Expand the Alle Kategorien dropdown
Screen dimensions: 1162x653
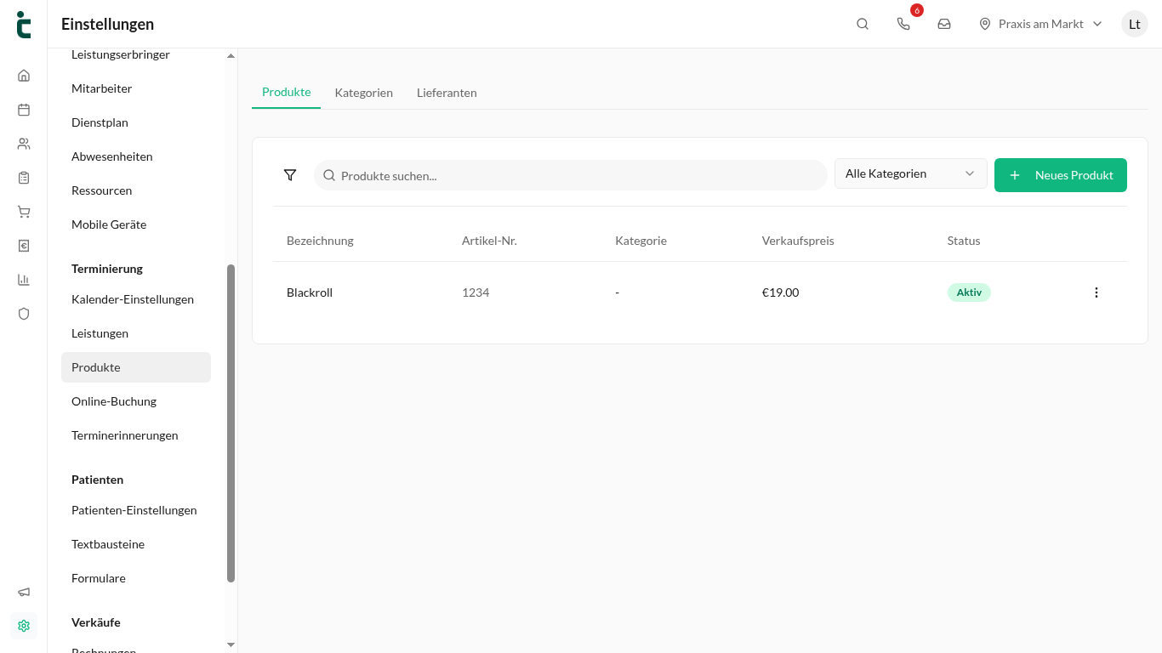(x=910, y=173)
